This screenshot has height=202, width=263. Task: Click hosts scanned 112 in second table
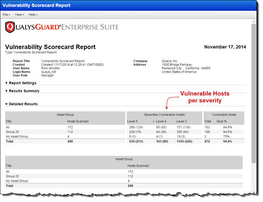(130, 176)
